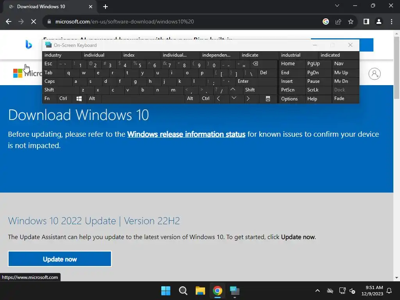Choose the "industry" word suggestion

(x=62, y=55)
